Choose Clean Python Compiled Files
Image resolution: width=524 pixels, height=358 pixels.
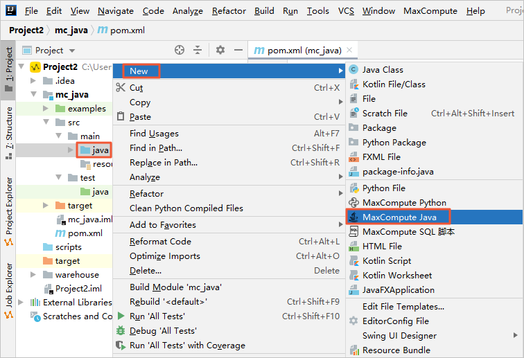[x=229, y=208]
